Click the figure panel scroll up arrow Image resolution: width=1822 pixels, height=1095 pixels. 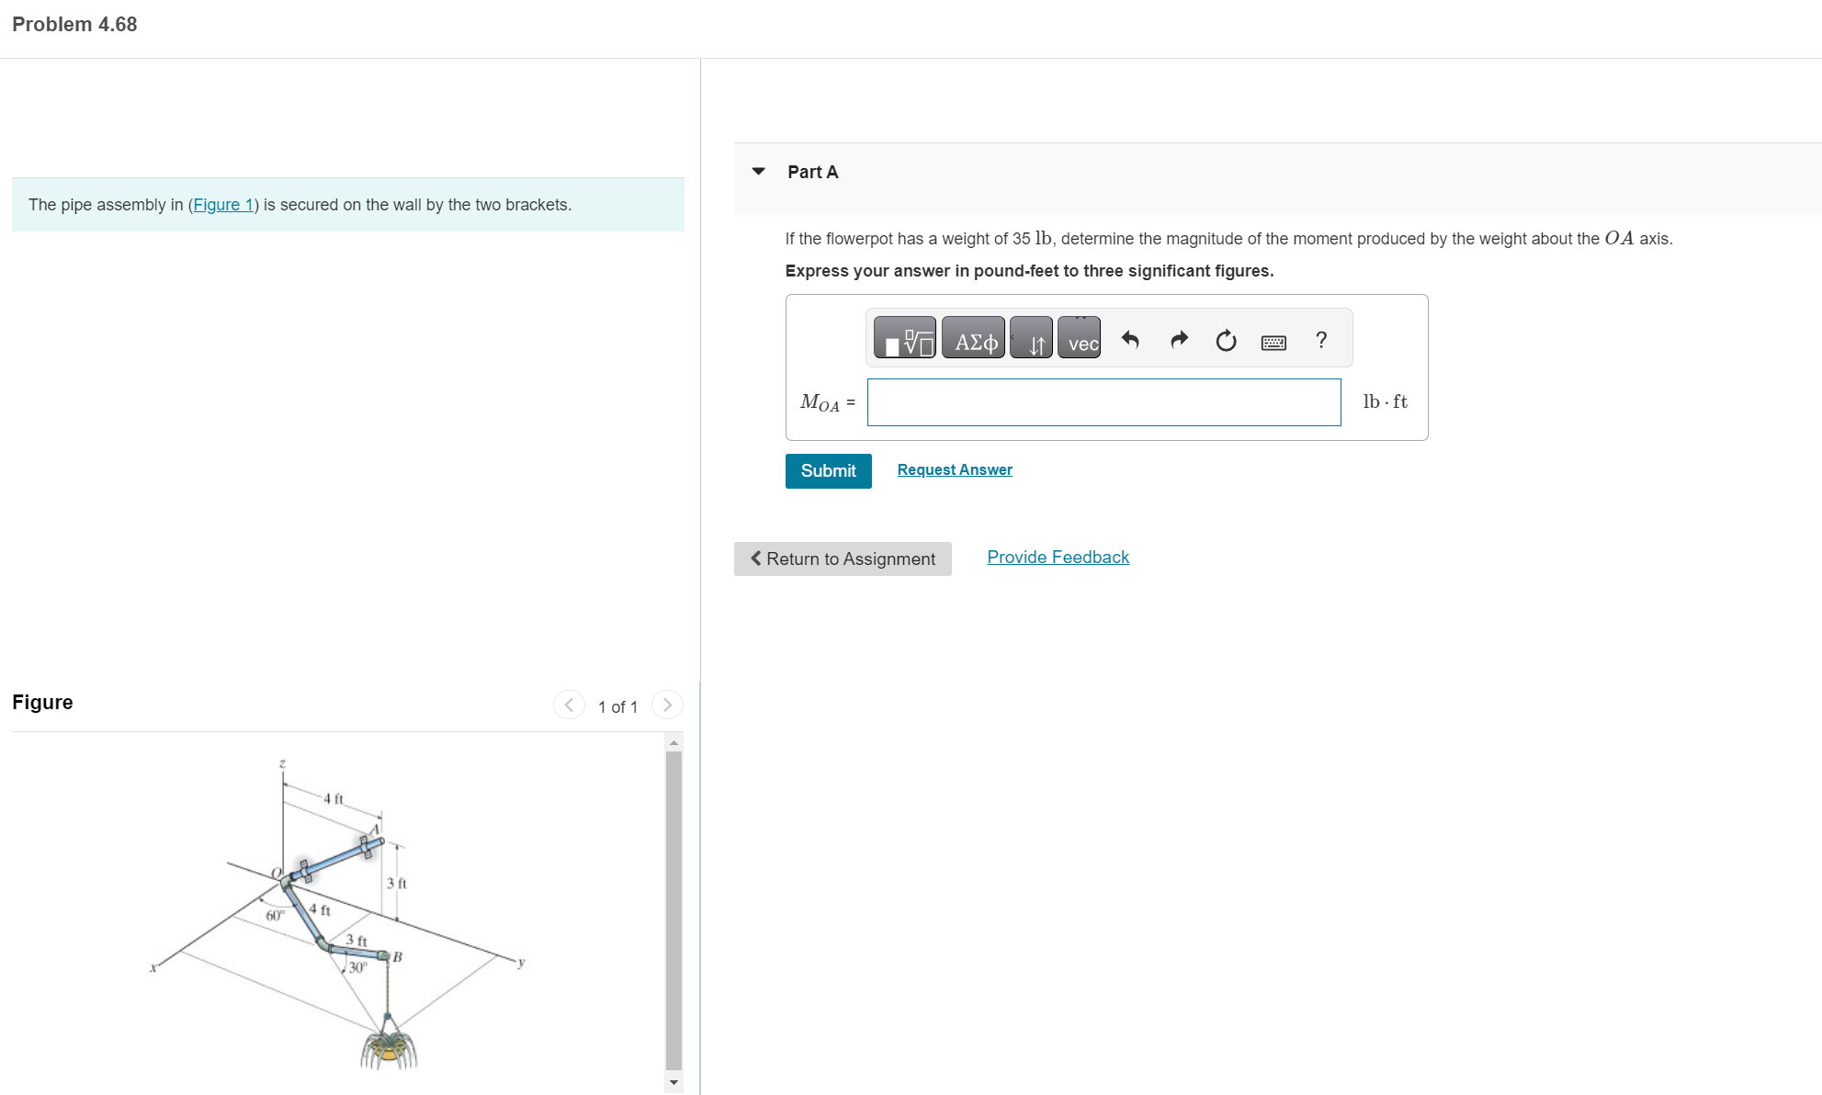[x=674, y=742]
